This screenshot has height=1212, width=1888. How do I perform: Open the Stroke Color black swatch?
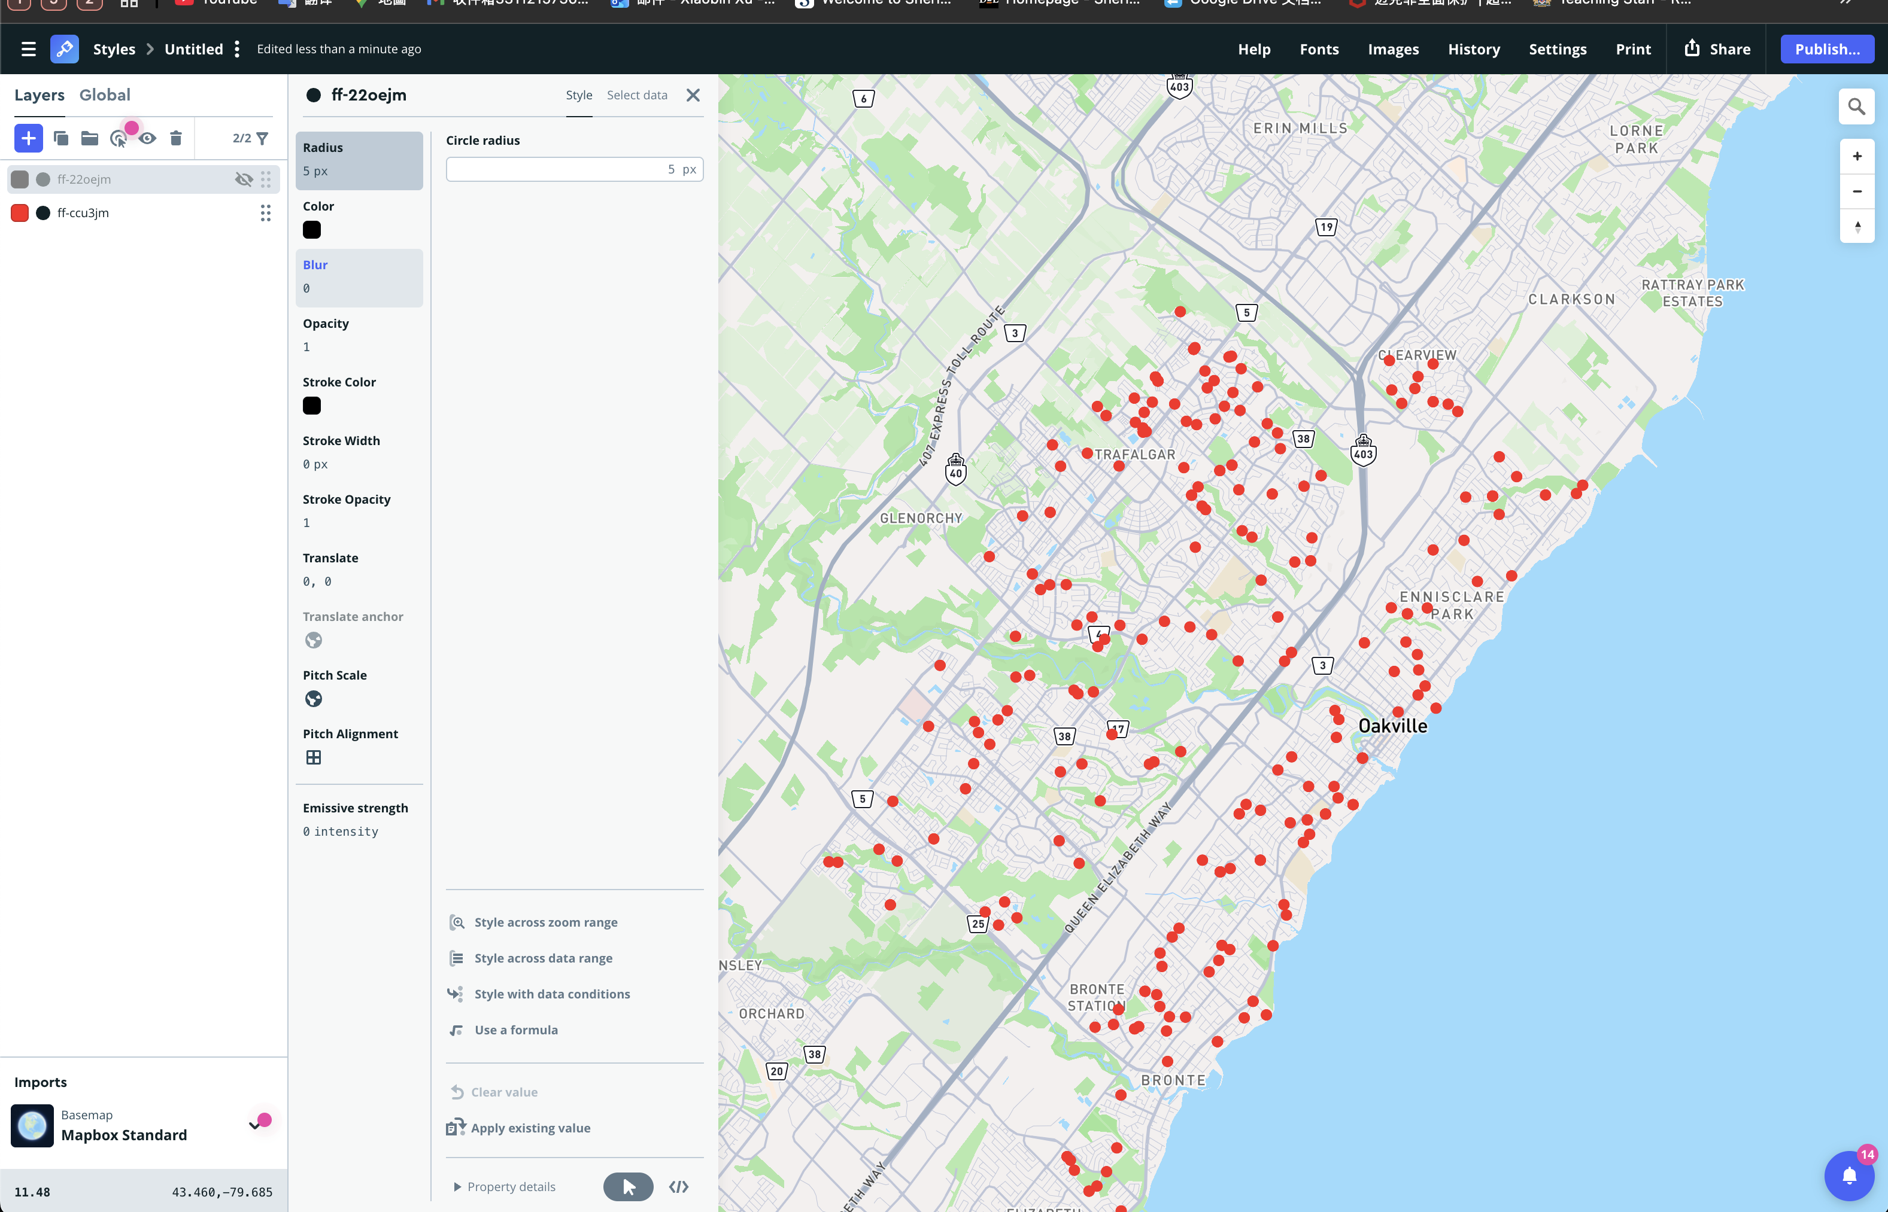(x=312, y=406)
